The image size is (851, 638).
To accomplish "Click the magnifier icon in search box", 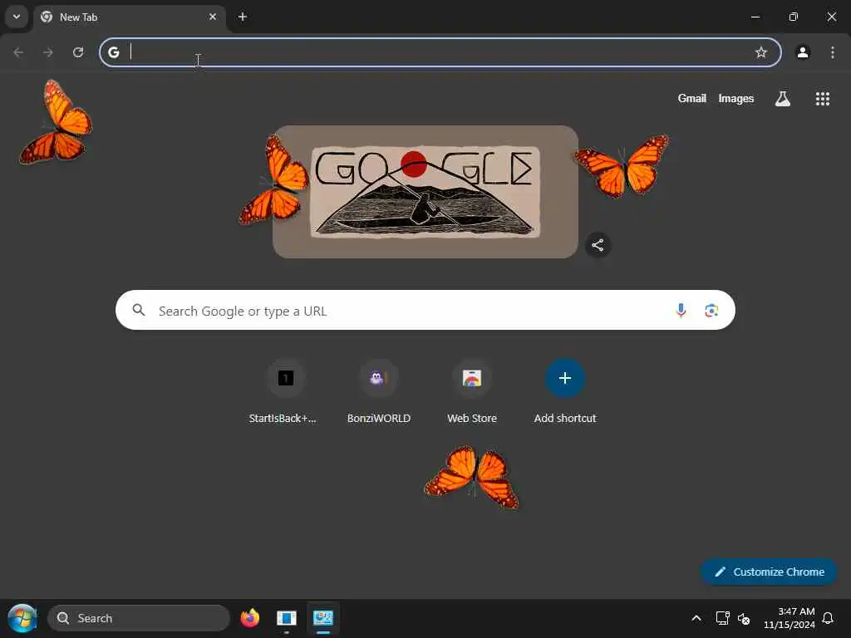I will pyautogui.click(x=139, y=310).
